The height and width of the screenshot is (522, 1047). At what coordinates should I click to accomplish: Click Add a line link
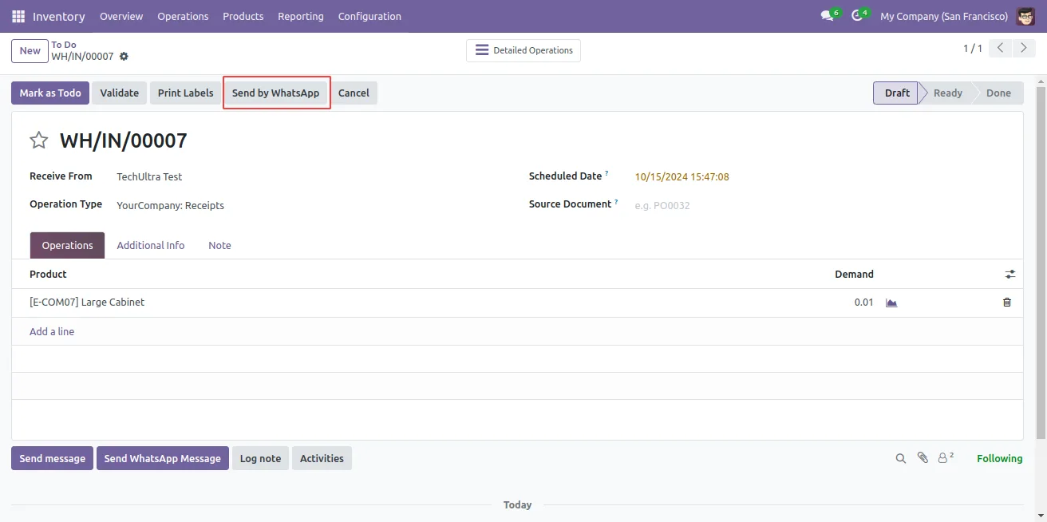(52, 331)
